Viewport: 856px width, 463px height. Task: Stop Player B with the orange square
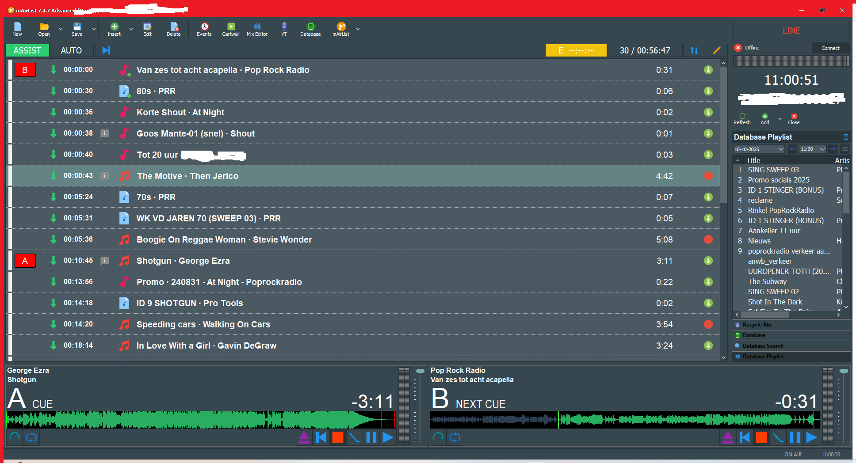pos(761,437)
